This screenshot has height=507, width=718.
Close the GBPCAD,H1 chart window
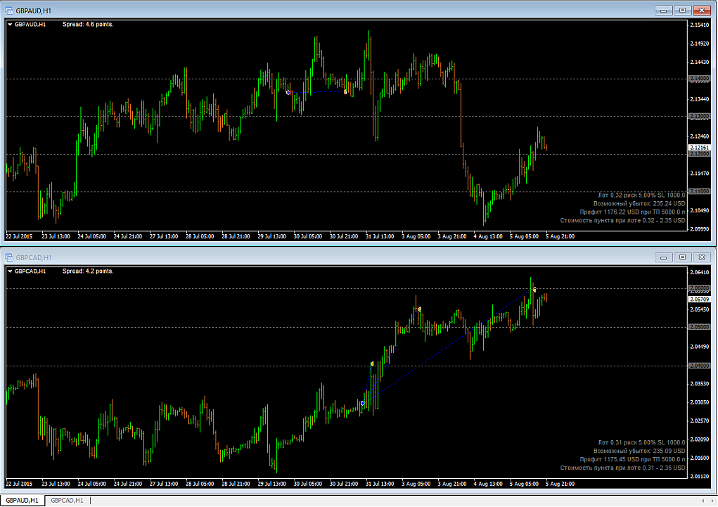[x=702, y=257]
